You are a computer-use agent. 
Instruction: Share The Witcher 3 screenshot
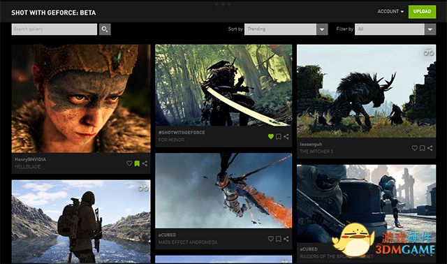(430, 148)
